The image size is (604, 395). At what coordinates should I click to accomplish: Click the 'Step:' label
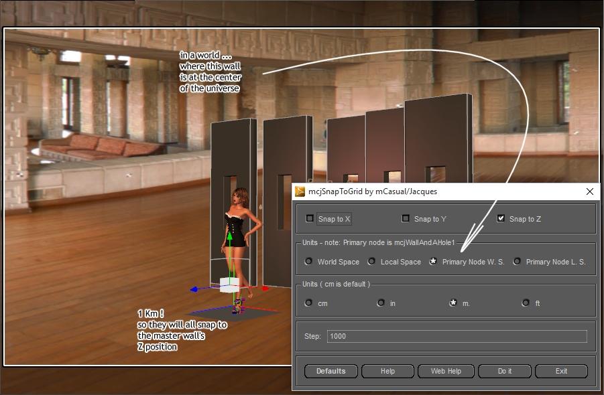[312, 336]
